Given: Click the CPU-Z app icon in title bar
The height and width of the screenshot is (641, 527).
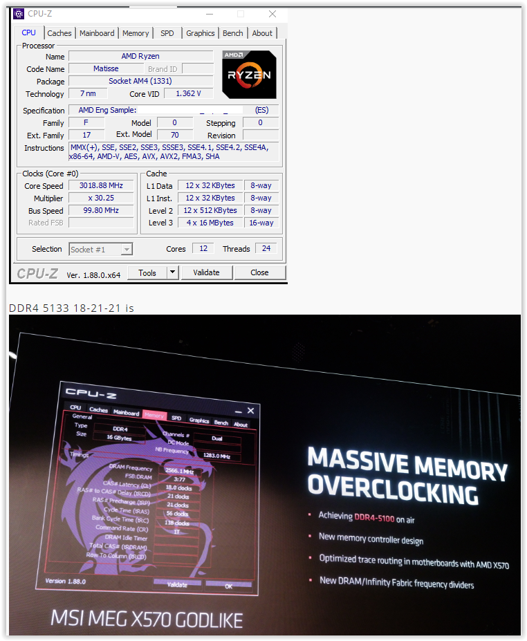Looking at the screenshot, I should click(x=19, y=14).
